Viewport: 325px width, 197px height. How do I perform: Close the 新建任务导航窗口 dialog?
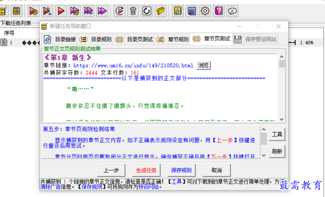click(279, 26)
